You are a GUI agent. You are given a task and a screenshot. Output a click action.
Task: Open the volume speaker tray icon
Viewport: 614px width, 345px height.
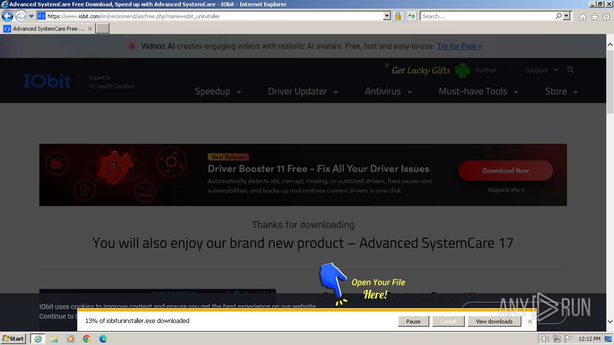546,339
